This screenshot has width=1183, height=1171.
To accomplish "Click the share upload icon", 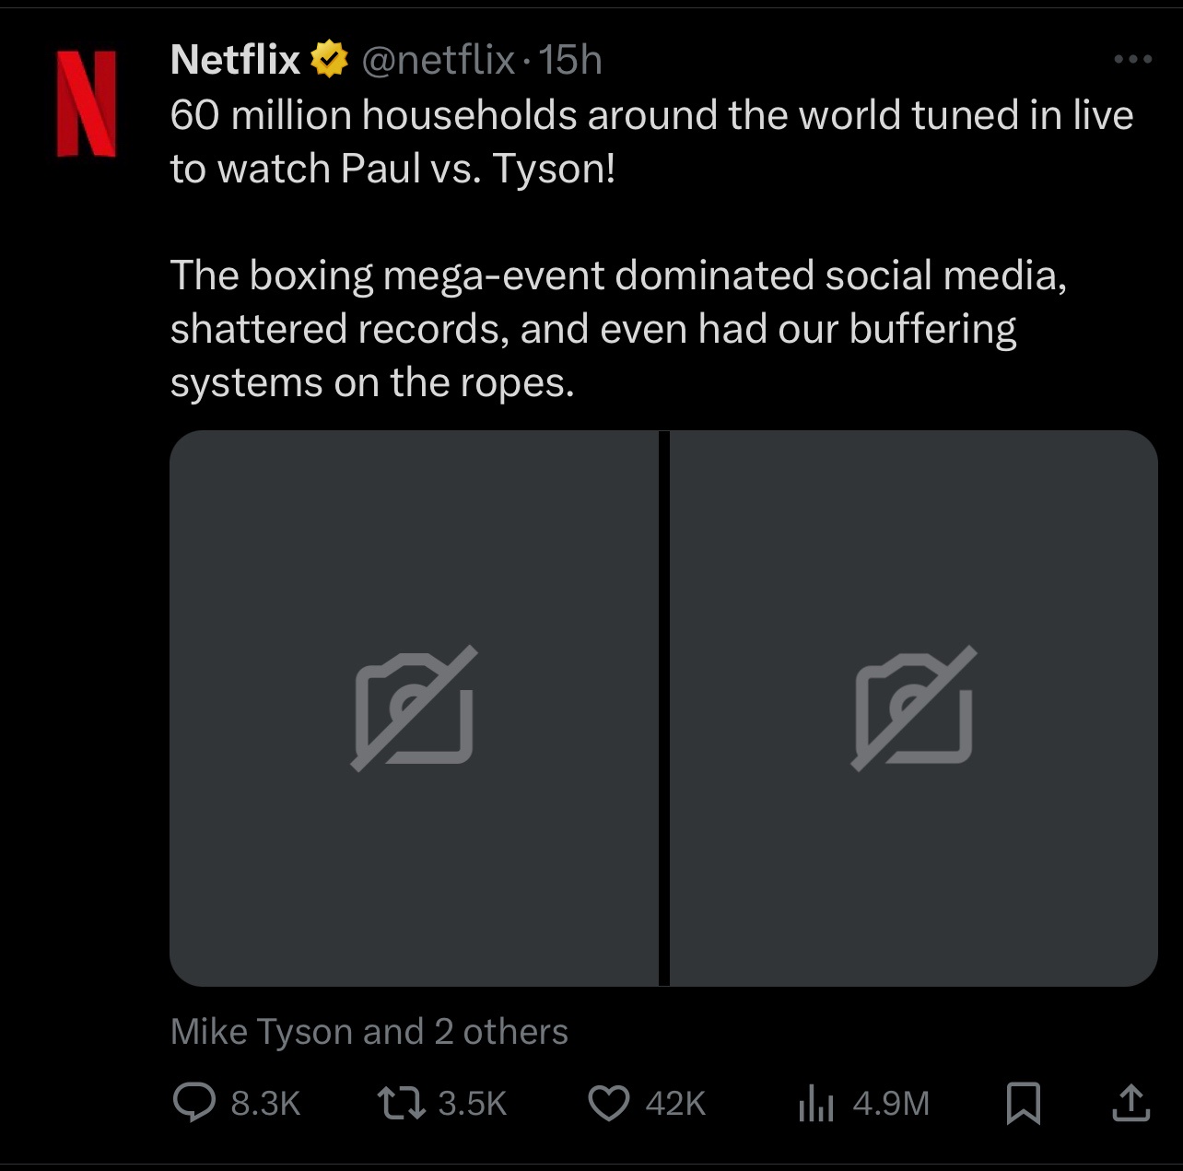I will [1130, 1103].
